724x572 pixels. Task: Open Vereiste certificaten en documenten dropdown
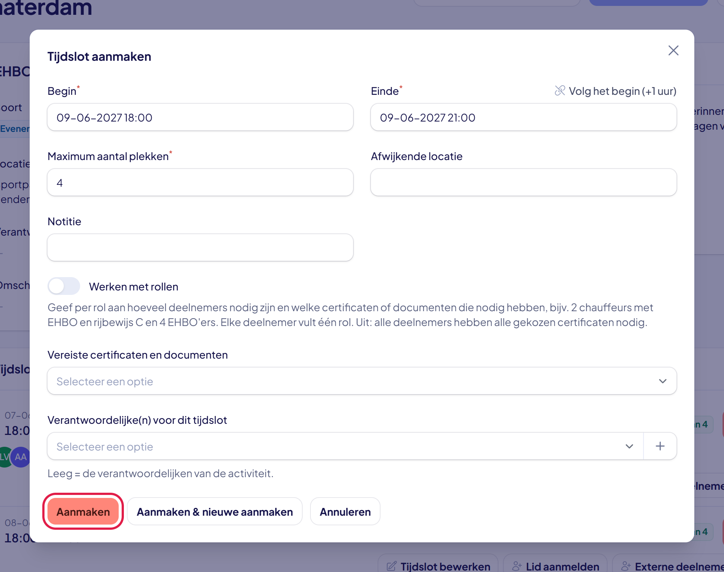[x=362, y=381]
